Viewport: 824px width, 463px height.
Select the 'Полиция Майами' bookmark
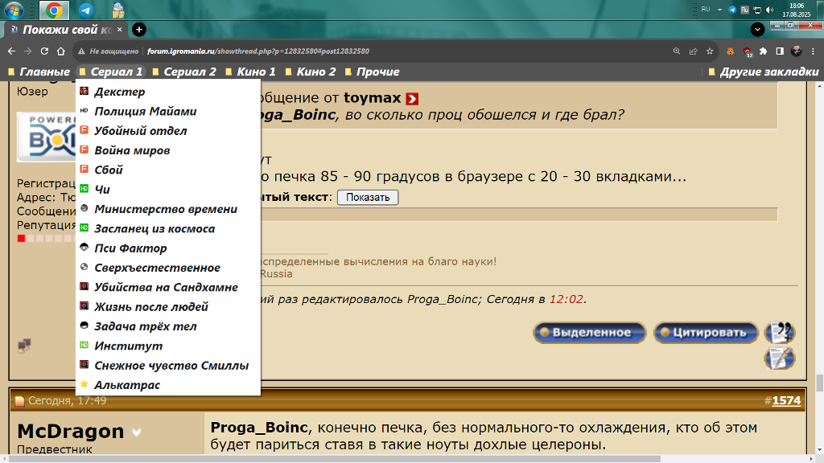(168, 111)
